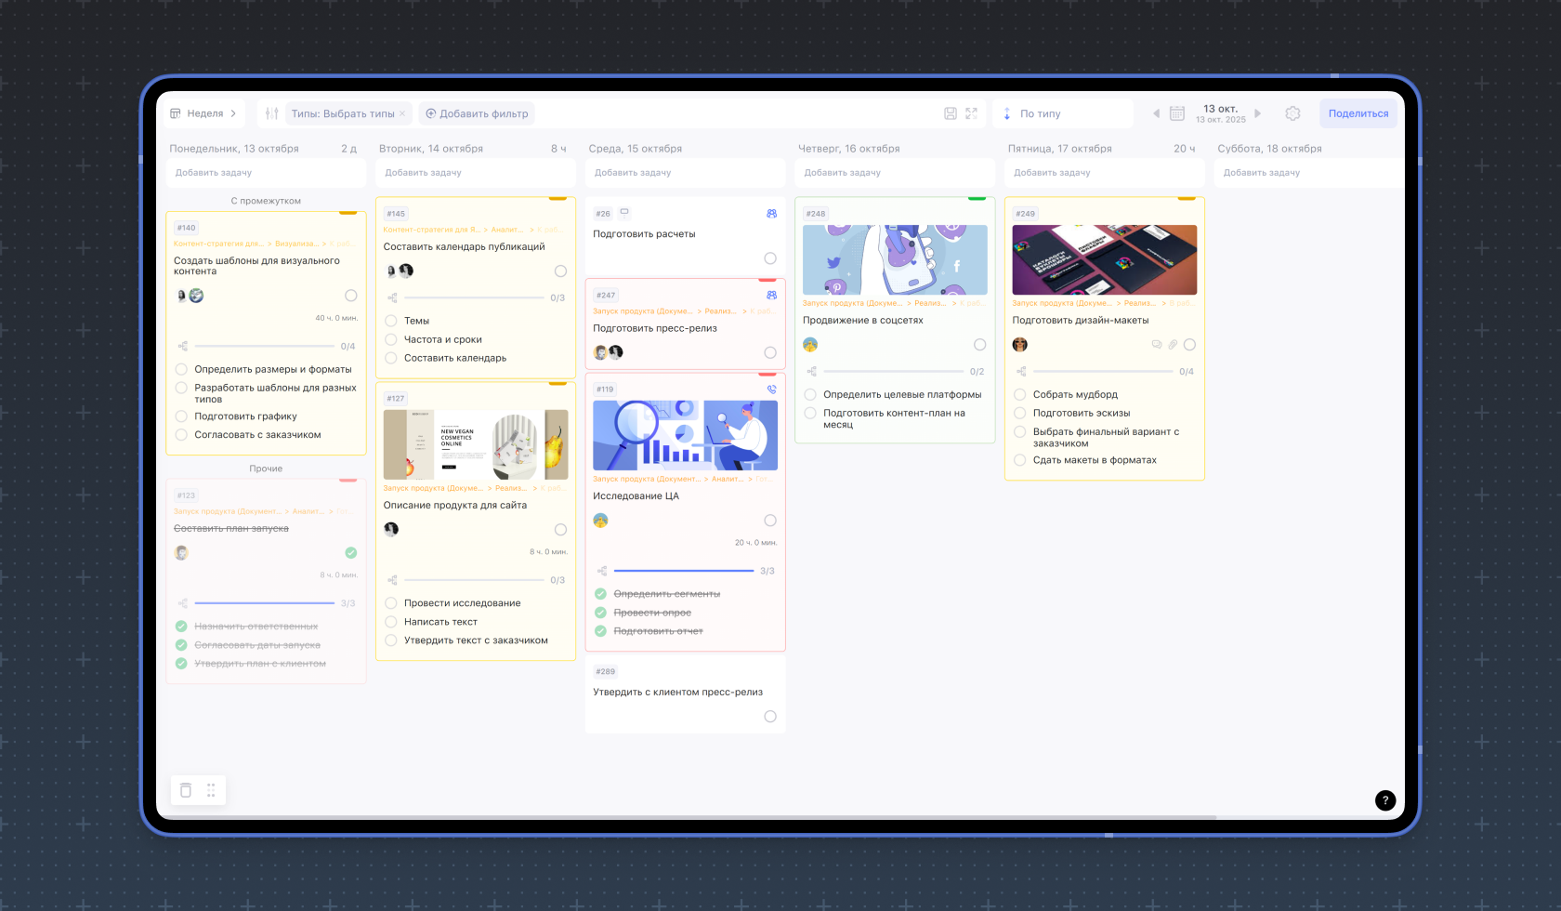Click the meeting people icon on task #247
This screenshot has height=911, width=1561.
click(771, 295)
